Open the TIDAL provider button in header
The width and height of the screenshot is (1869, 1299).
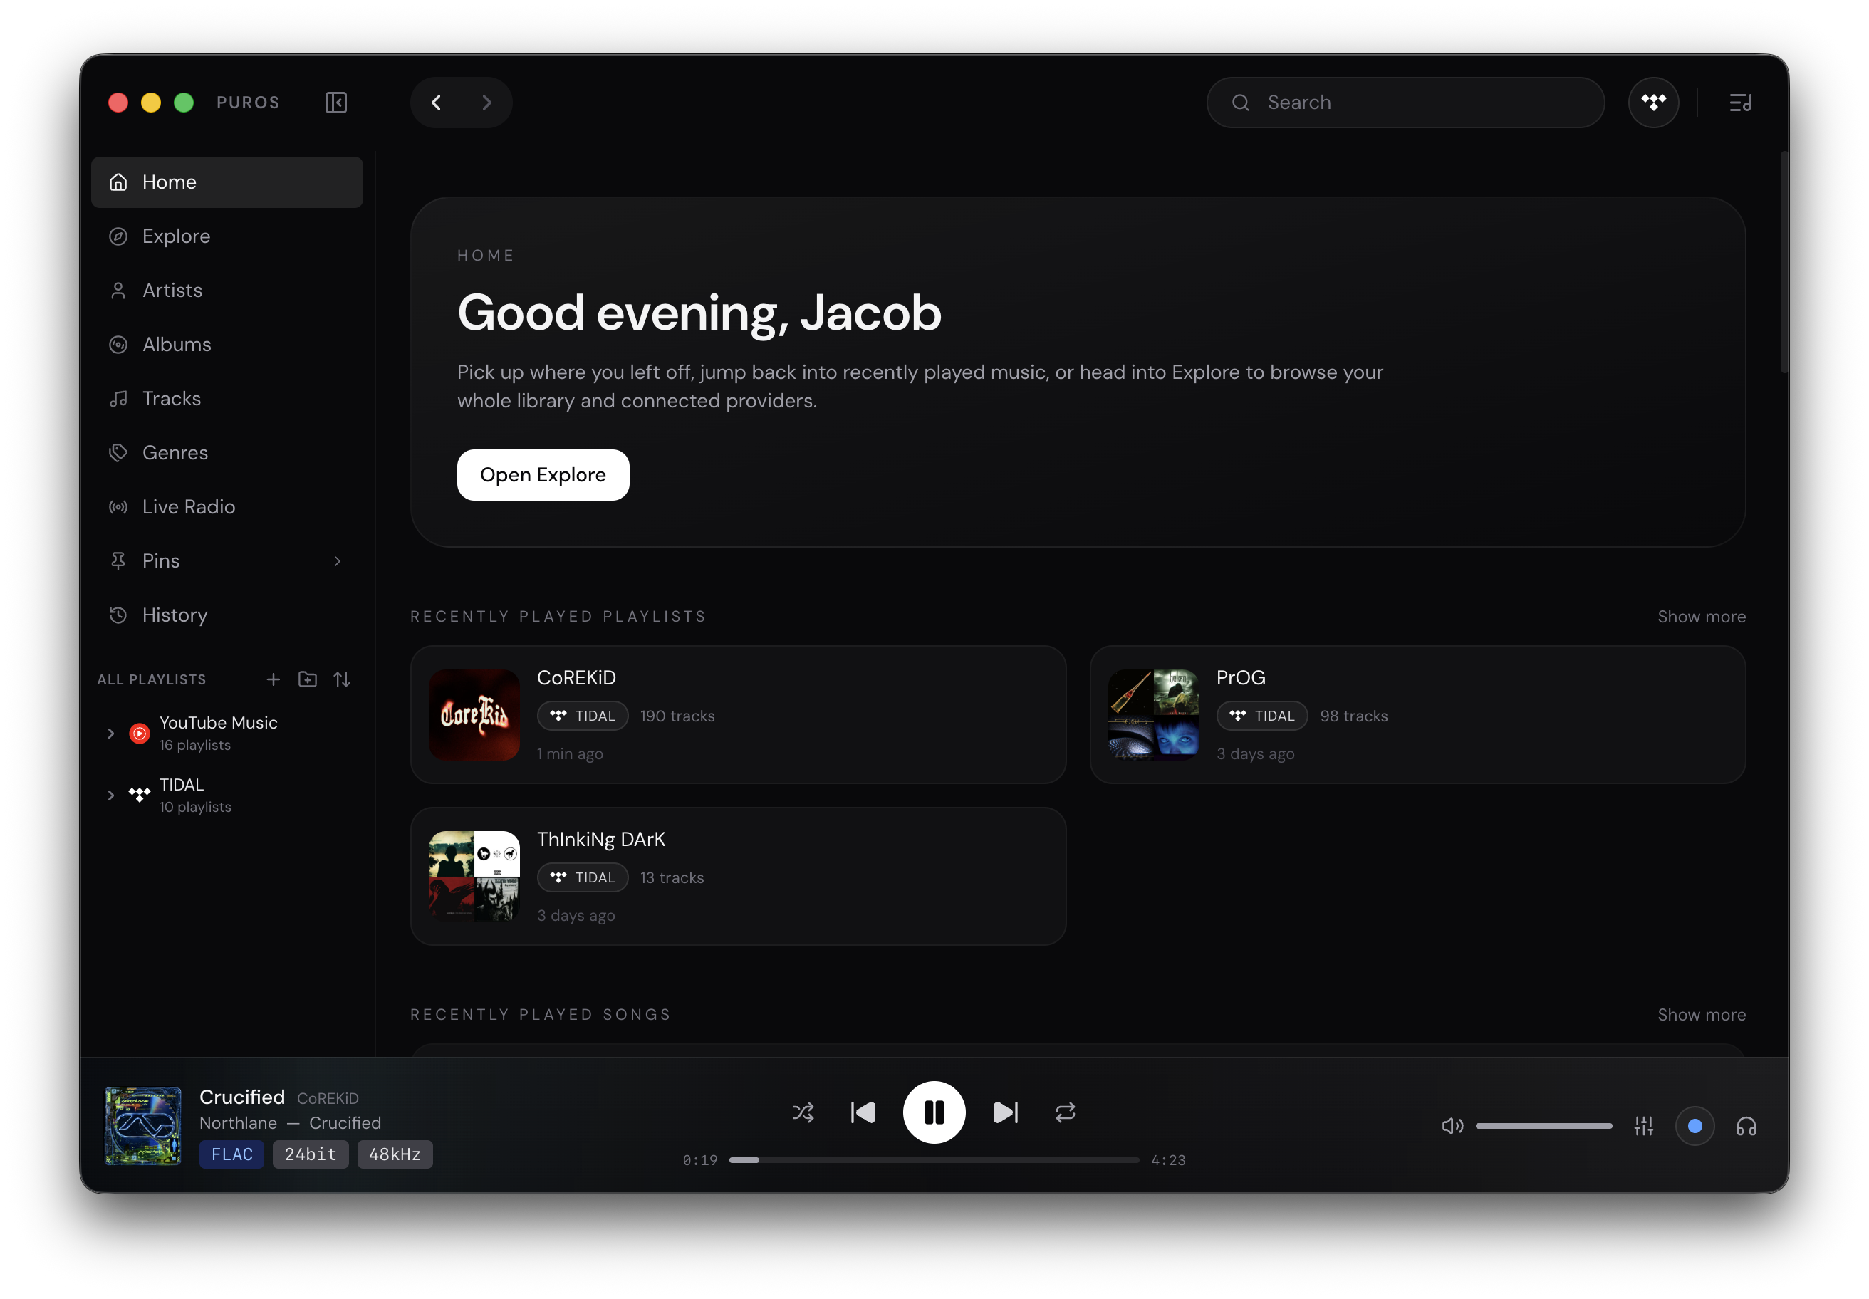point(1653,103)
